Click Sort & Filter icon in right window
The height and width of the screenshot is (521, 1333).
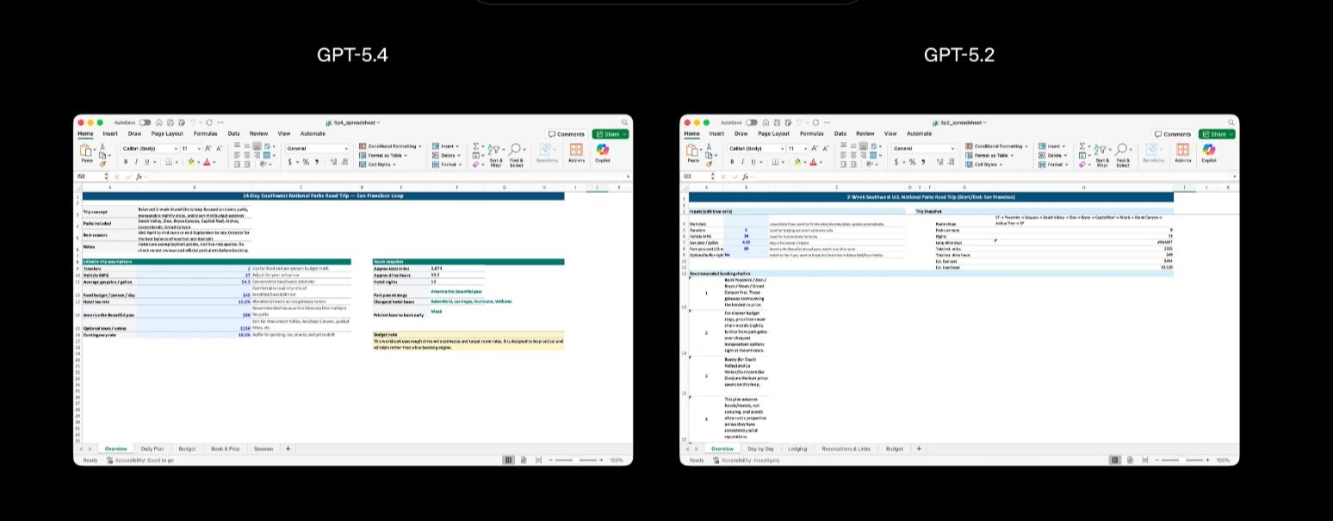1102,152
